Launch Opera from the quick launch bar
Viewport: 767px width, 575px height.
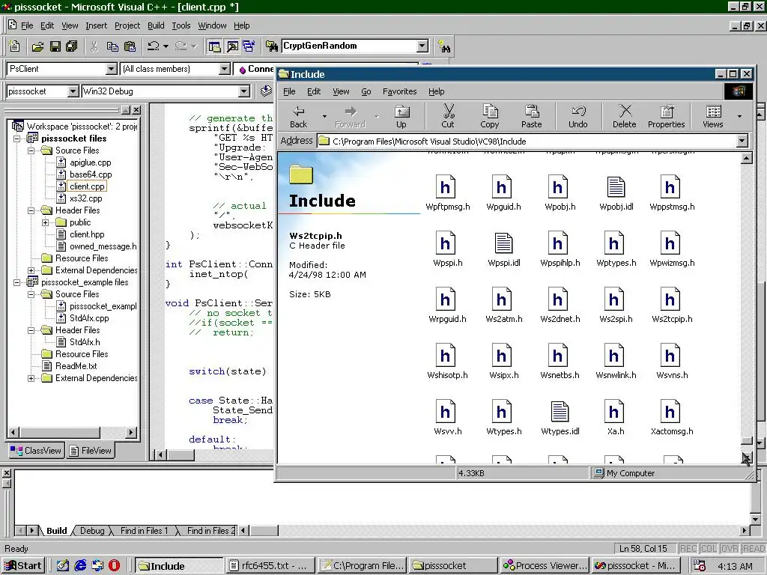pos(115,566)
